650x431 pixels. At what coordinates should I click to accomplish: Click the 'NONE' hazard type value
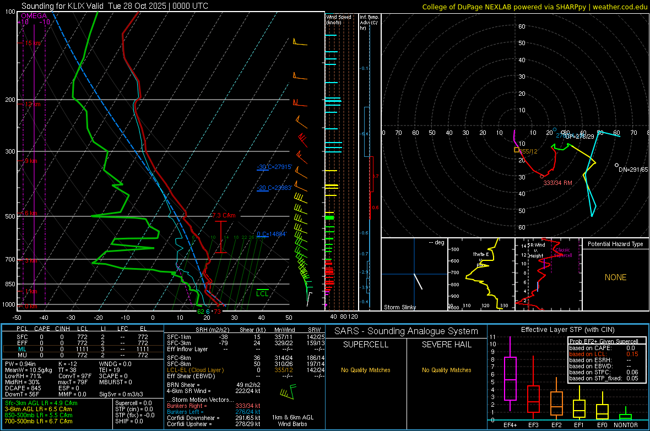pyautogui.click(x=615, y=277)
